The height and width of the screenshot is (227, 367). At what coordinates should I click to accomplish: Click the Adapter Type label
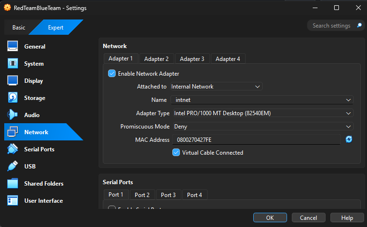[x=153, y=113]
